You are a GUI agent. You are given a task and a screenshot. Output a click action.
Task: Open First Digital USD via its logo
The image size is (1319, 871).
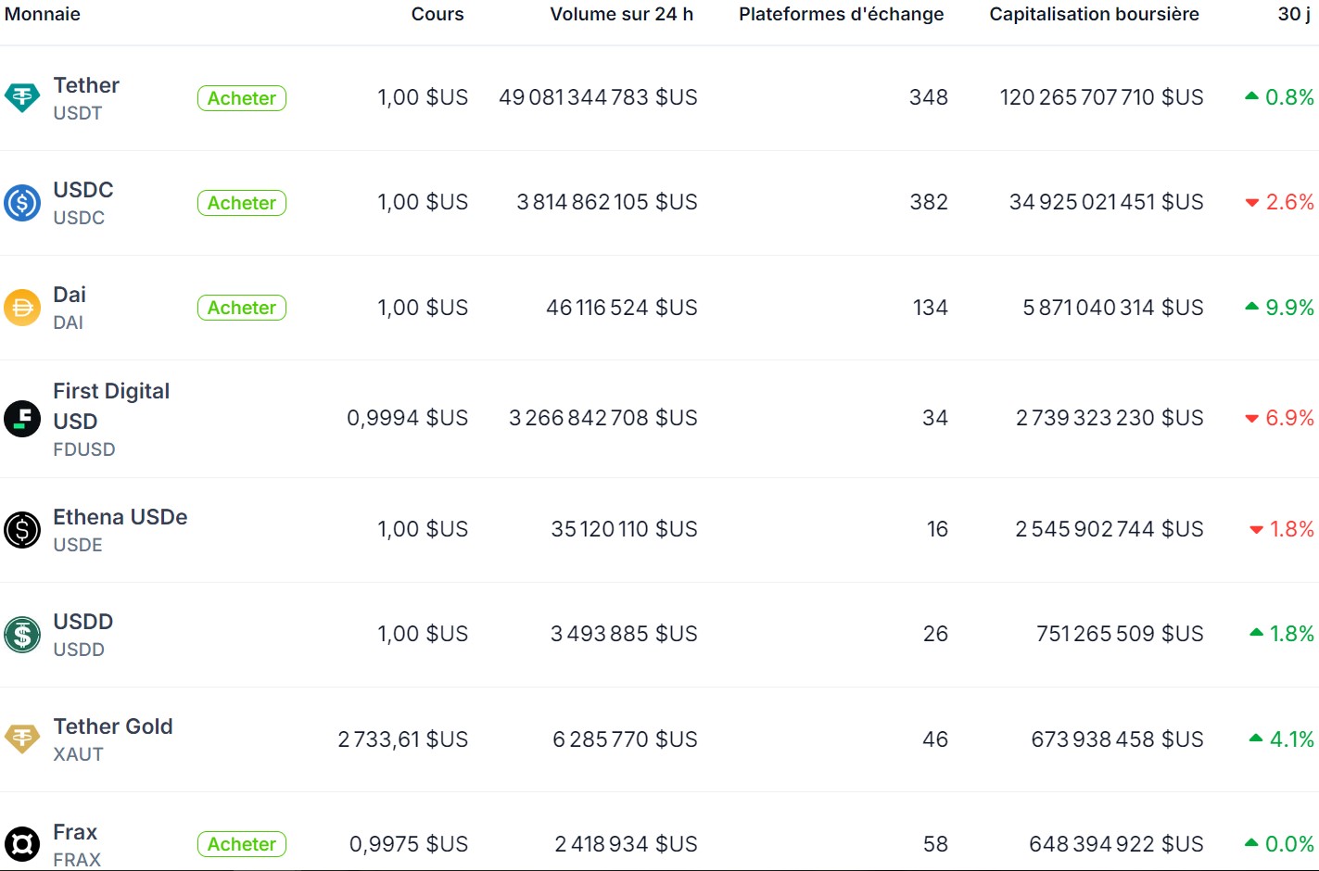pyautogui.click(x=22, y=418)
